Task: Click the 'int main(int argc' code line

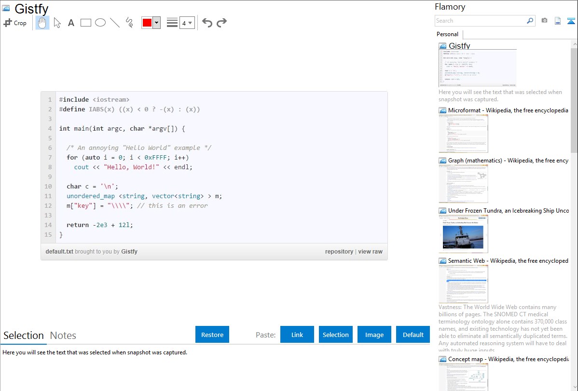Action: click(x=122, y=129)
